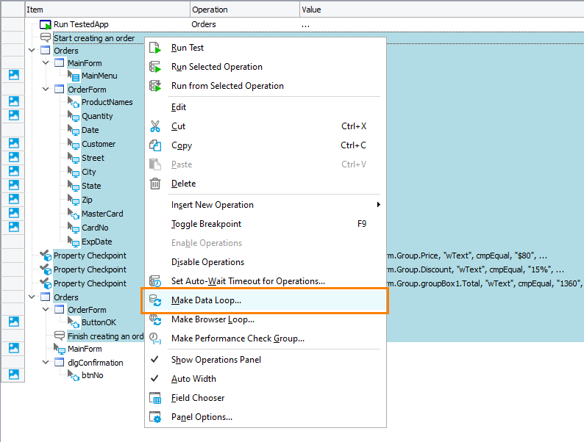Collapse the first Orders tree node
Image resolution: width=584 pixels, height=442 pixels.
point(32,51)
